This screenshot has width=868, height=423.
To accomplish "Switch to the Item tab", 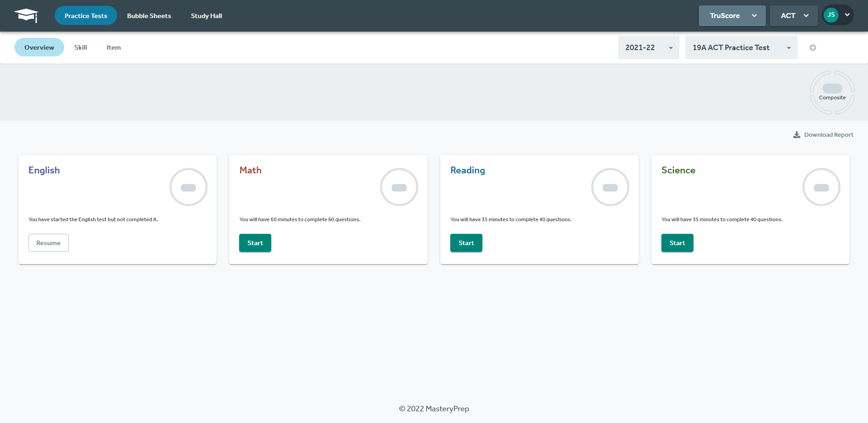I will (113, 47).
